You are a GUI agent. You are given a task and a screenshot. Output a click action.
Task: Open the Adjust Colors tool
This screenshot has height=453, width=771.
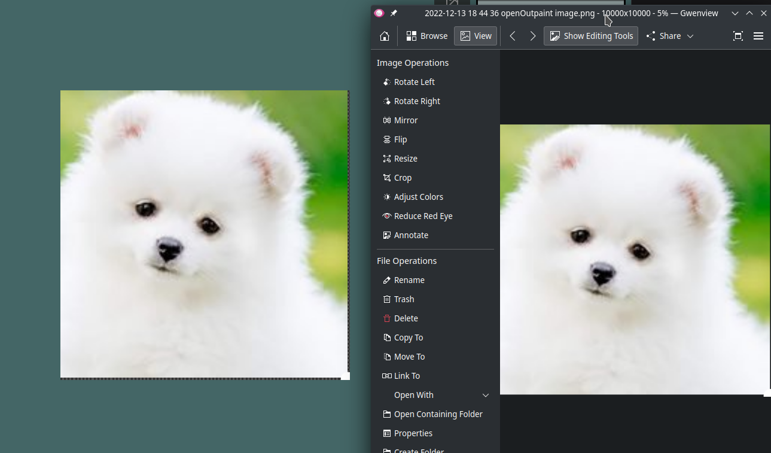pyautogui.click(x=418, y=196)
